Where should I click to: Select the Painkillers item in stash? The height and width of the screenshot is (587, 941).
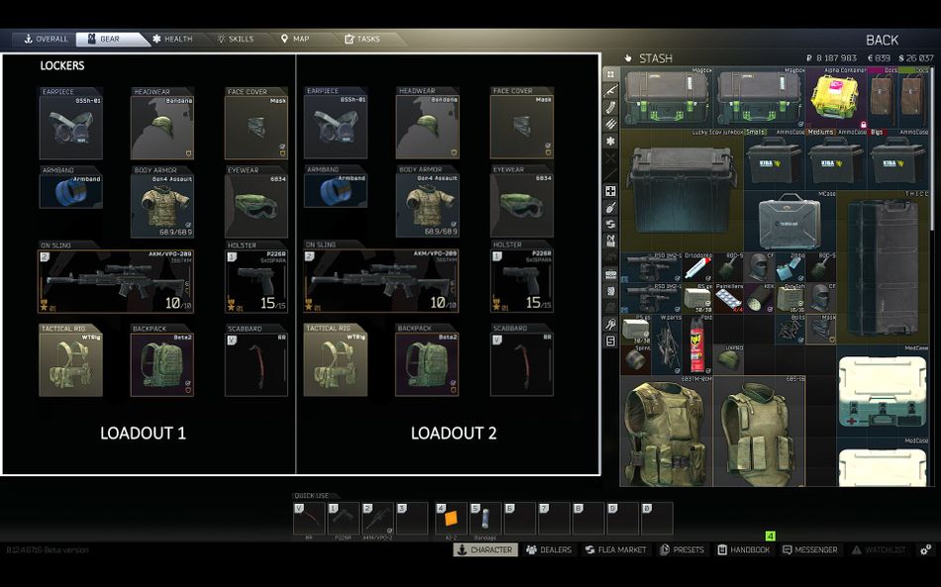pos(728,298)
